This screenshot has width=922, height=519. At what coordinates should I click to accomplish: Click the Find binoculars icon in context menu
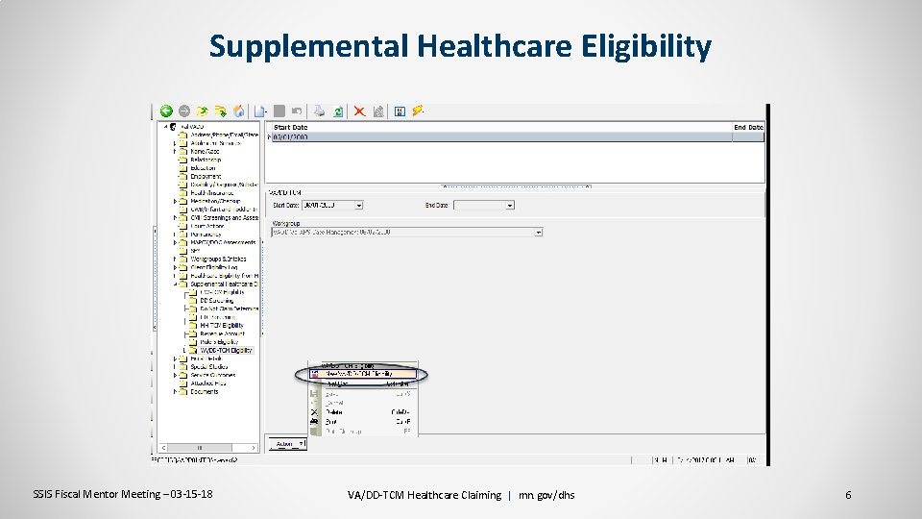coord(314,422)
